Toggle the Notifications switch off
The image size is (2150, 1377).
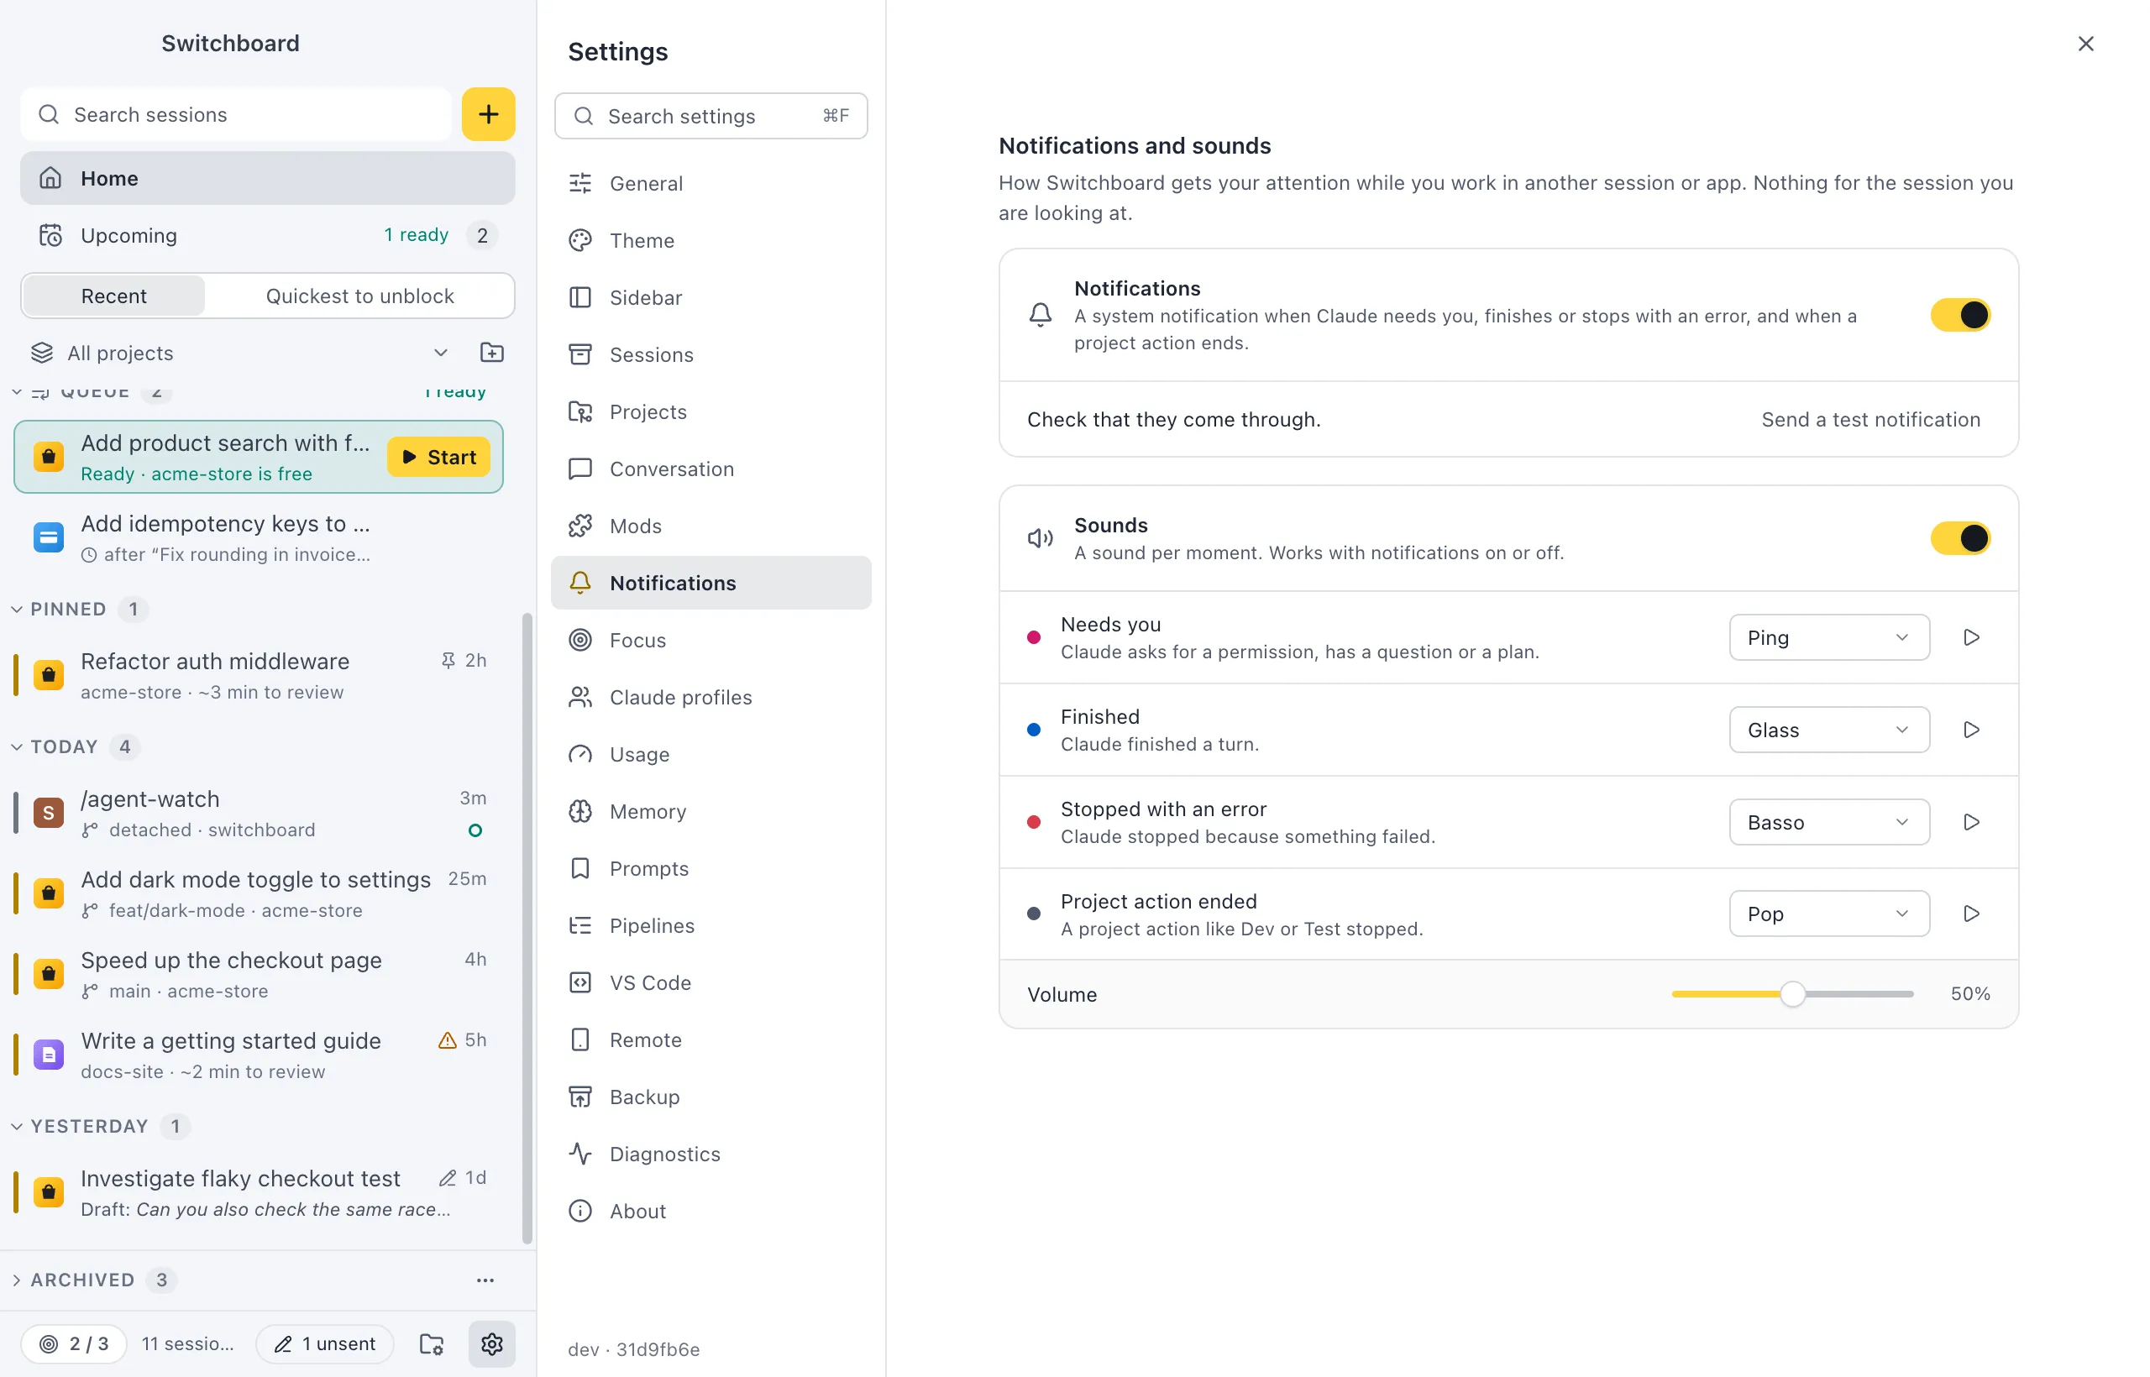[x=1960, y=315]
